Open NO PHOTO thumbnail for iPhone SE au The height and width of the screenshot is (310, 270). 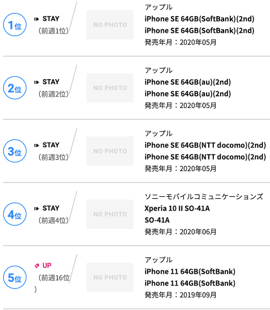[110, 88]
